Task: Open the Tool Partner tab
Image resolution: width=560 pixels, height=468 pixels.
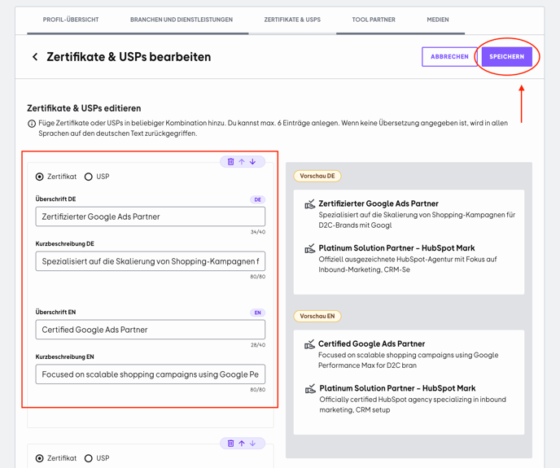Action: coord(374,20)
